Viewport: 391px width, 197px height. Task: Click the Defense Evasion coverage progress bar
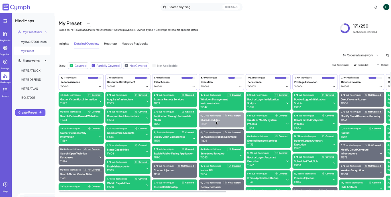click(x=375, y=78)
